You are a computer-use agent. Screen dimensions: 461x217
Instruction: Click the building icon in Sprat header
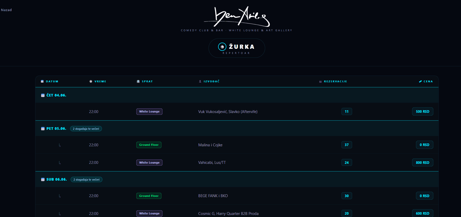point(138,81)
